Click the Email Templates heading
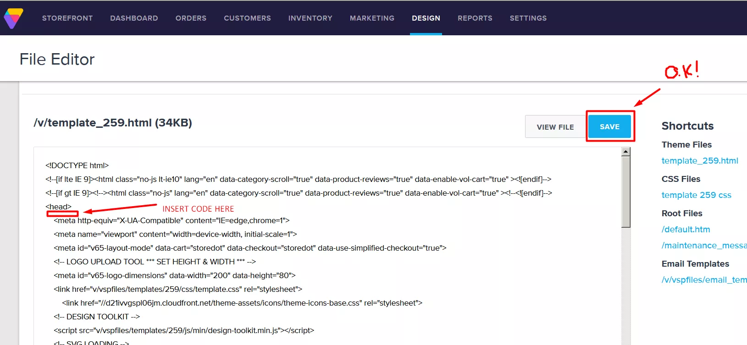 tap(695, 264)
